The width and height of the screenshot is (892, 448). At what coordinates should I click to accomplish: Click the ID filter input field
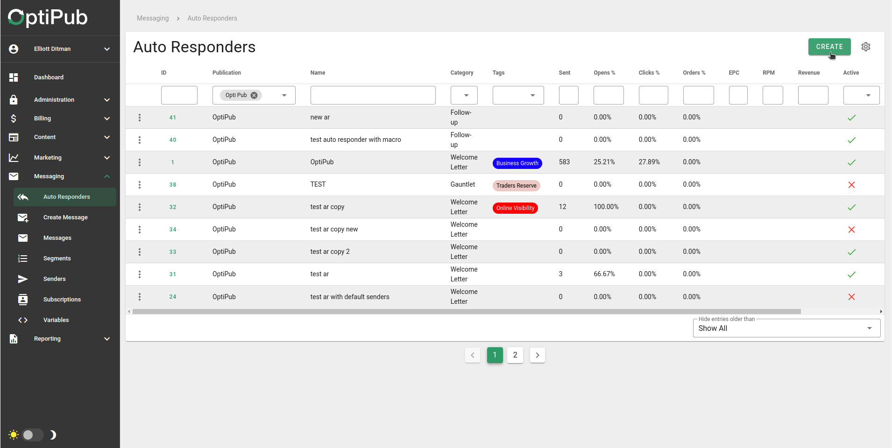[x=179, y=95]
